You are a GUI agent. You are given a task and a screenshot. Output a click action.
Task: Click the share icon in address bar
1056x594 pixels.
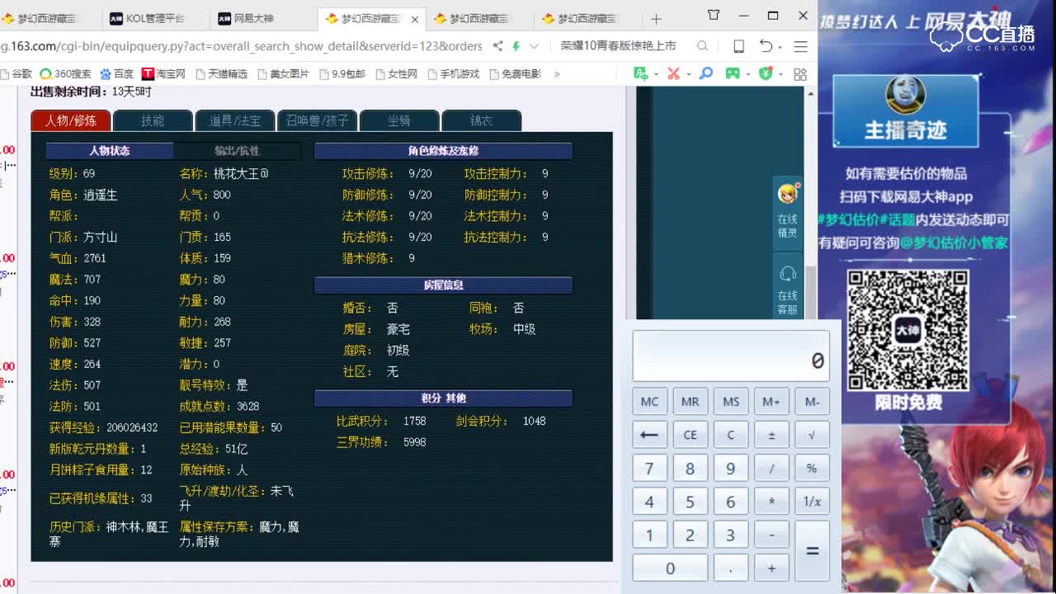pos(498,46)
